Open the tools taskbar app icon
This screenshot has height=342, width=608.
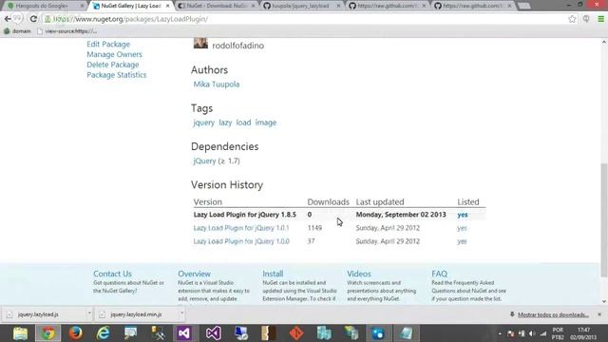pyautogui.click(x=158, y=333)
